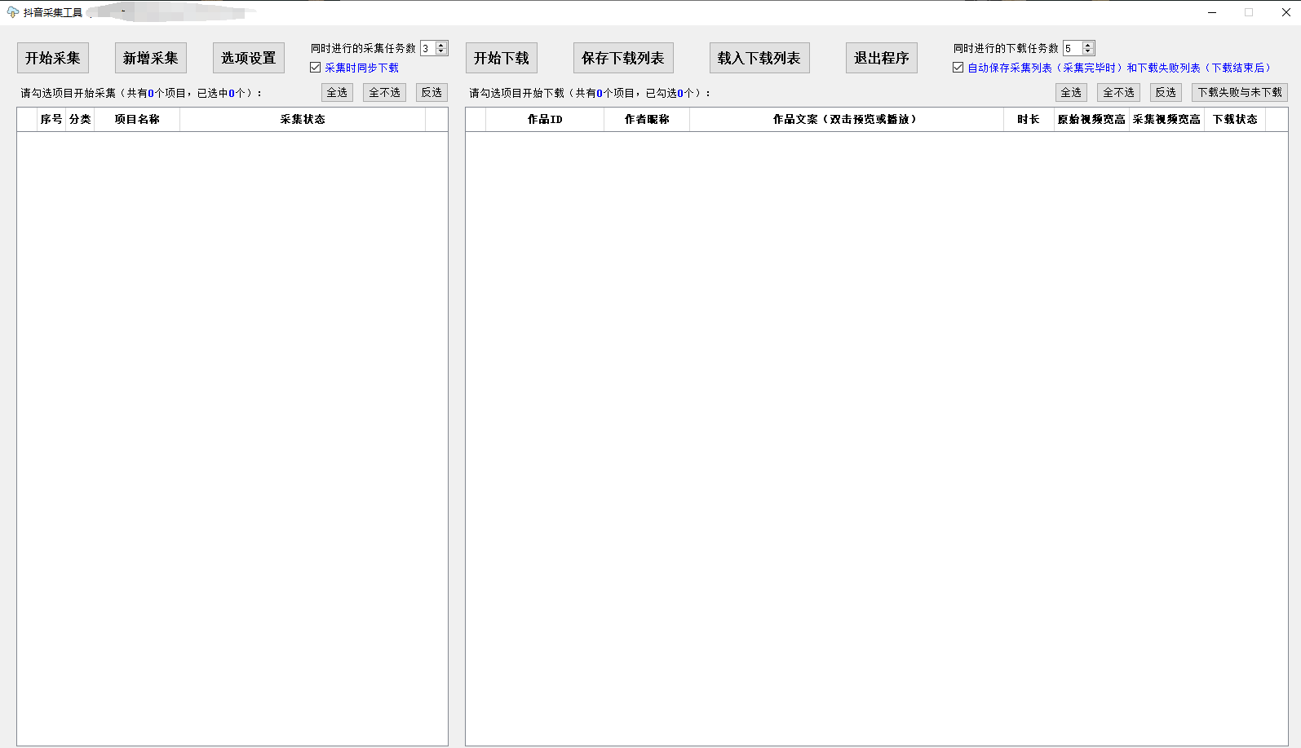This screenshot has height=748, width=1301.
Task: Start downloading with 开始下载
Action: pos(502,58)
